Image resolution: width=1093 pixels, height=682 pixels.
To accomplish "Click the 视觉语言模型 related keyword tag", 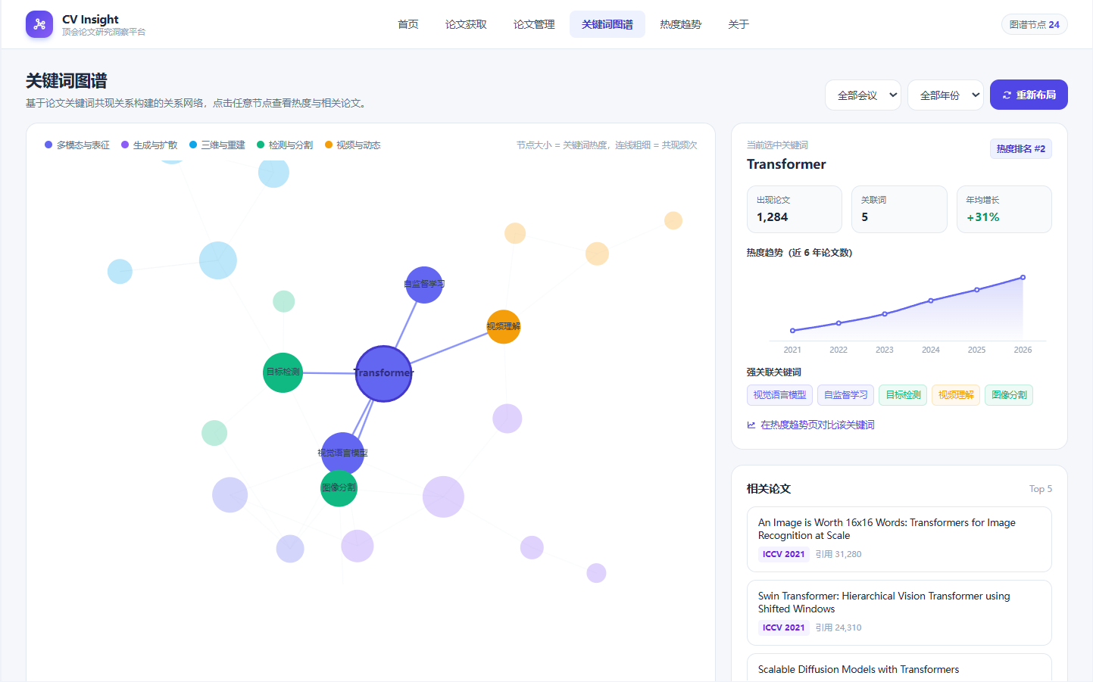I will point(779,395).
